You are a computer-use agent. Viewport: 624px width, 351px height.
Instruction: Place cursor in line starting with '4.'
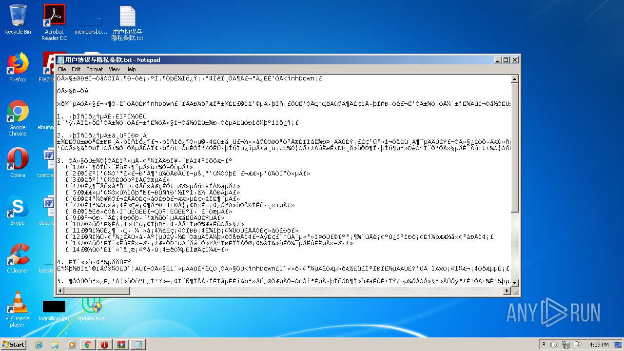[x=94, y=262]
